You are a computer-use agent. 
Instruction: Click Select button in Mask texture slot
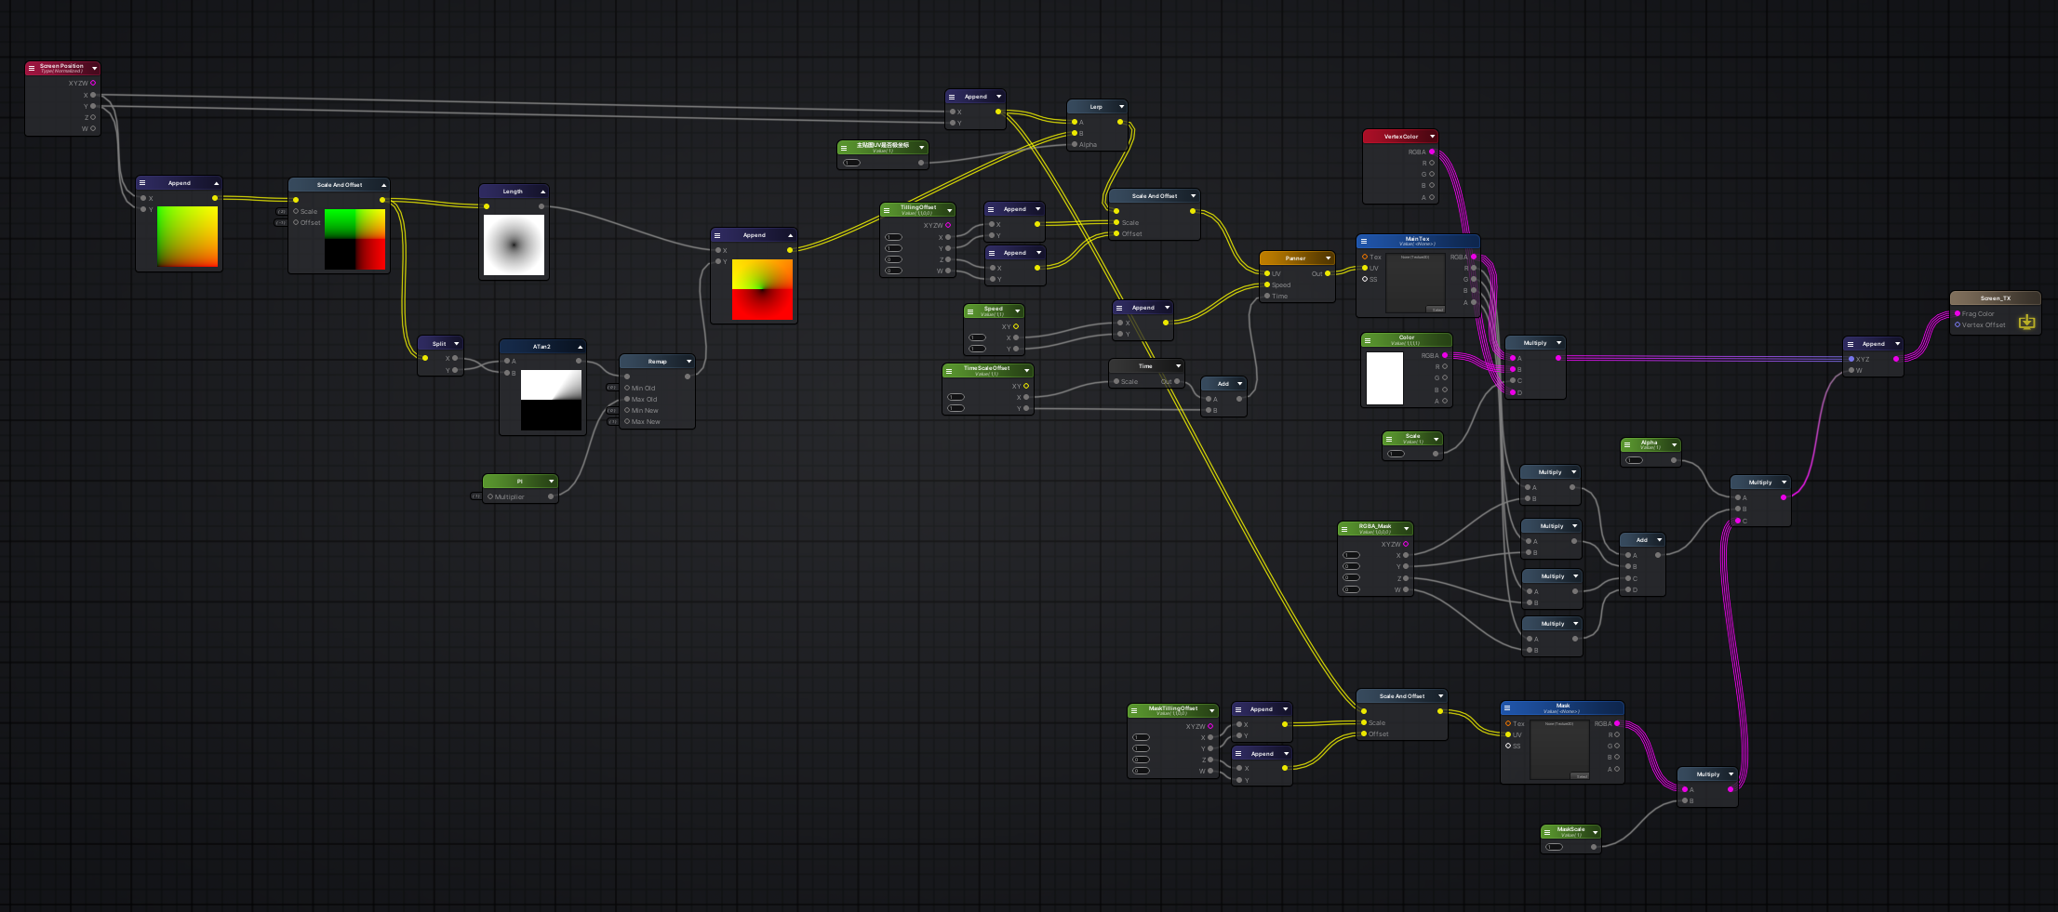click(1581, 776)
